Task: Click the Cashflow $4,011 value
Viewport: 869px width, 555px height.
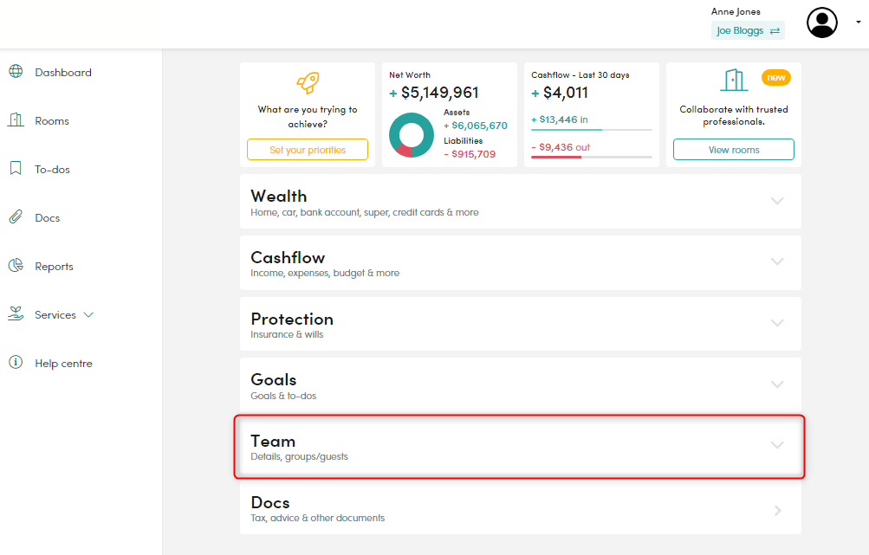Action: (560, 93)
